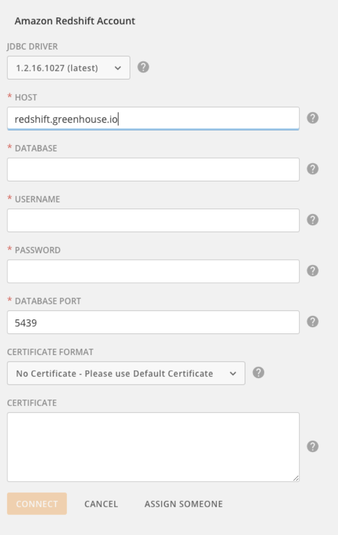
Task: View help for Database field
Action: [313, 169]
